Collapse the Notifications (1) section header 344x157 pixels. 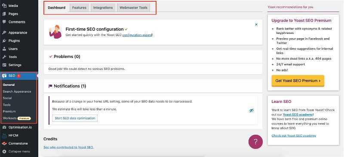coord(153,86)
